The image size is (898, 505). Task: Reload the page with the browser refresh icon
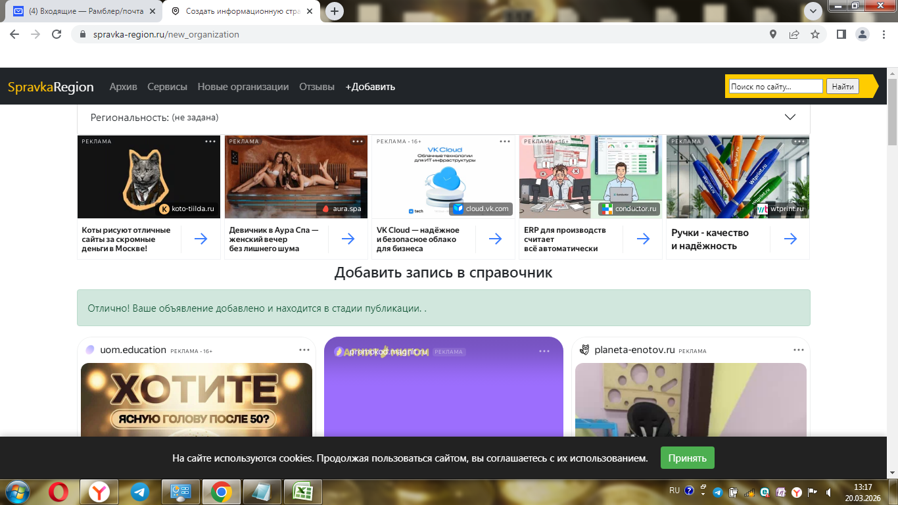57,34
